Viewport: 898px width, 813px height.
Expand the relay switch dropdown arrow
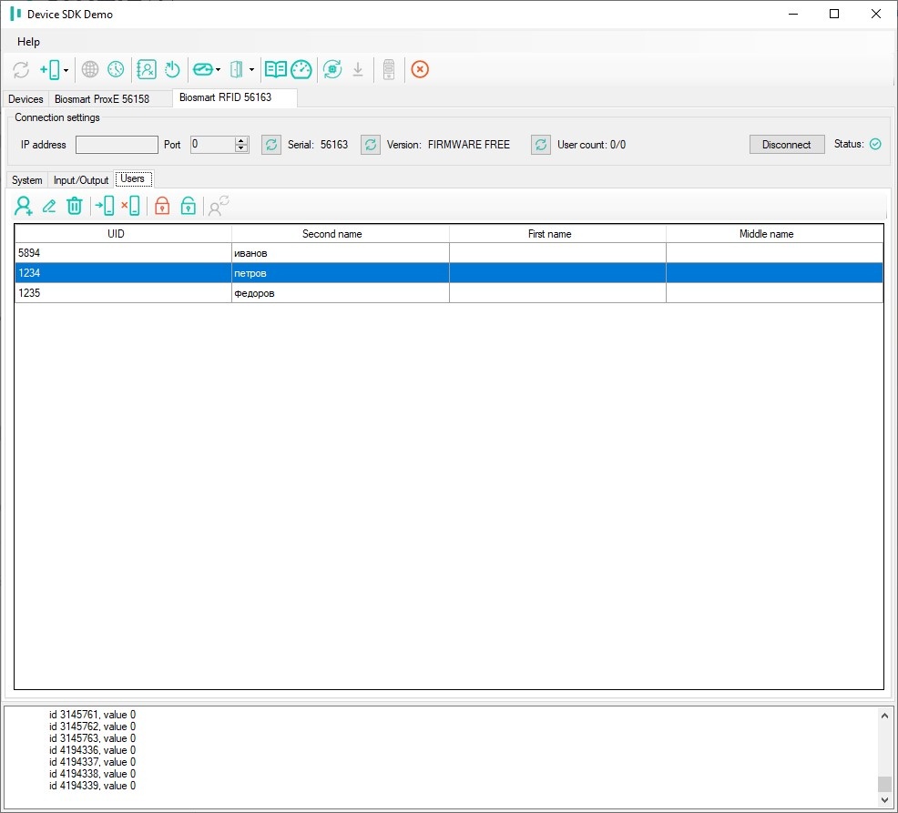(x=218, y=70)
